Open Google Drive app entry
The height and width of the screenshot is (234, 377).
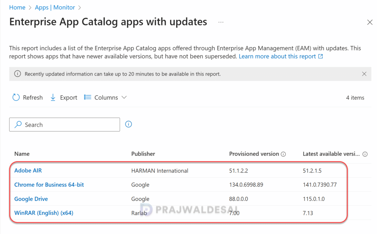pos(31,199)
